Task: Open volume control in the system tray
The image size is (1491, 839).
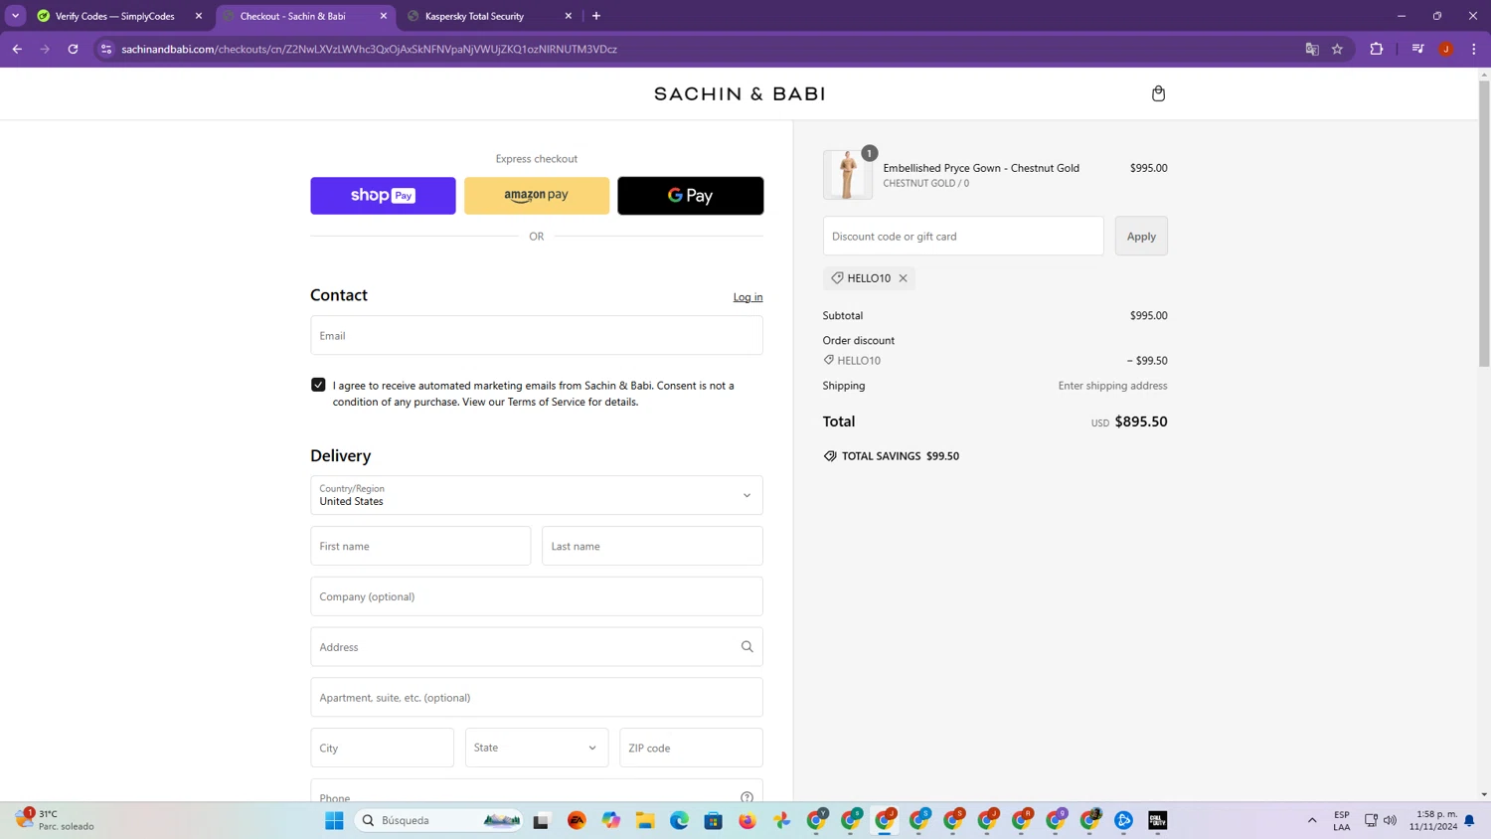Action: click(1390, 820)
